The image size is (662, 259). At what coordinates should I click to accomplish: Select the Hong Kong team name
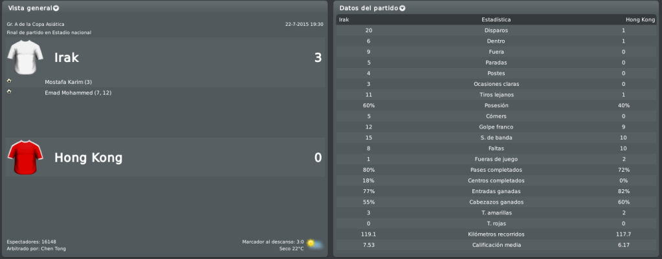[x=88, y=158]
